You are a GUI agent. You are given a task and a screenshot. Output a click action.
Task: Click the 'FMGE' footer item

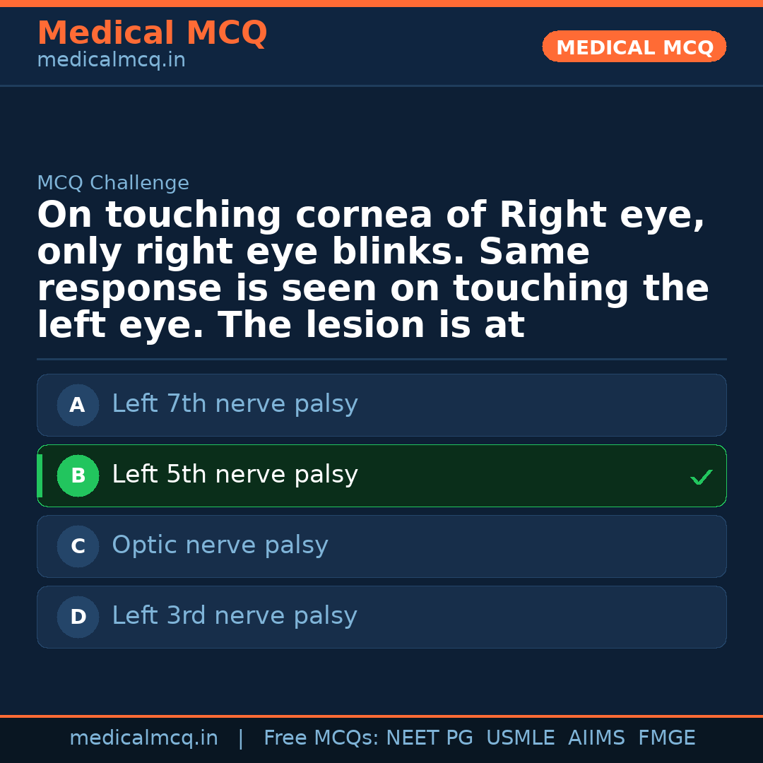click(667, 738)
